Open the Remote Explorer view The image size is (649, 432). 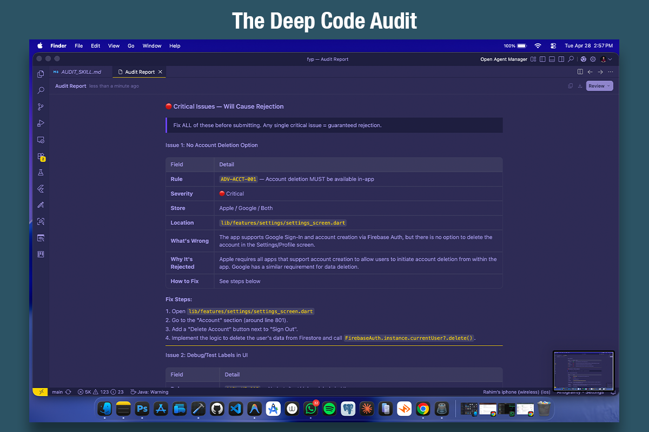point(41,140)
